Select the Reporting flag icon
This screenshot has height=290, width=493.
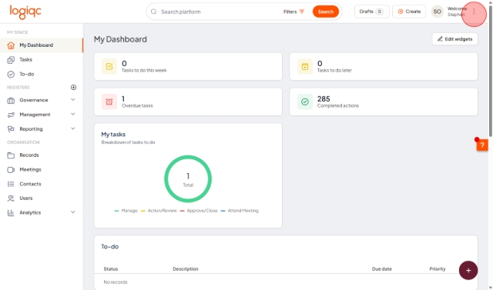[11, 129]
